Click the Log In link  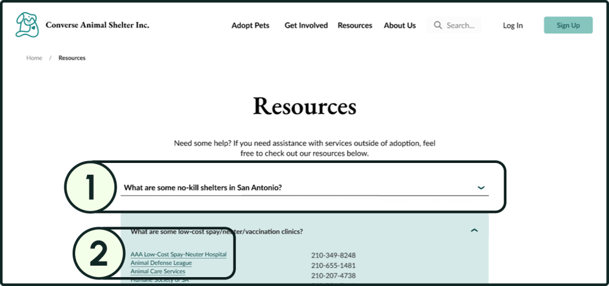tap(512, 26)
